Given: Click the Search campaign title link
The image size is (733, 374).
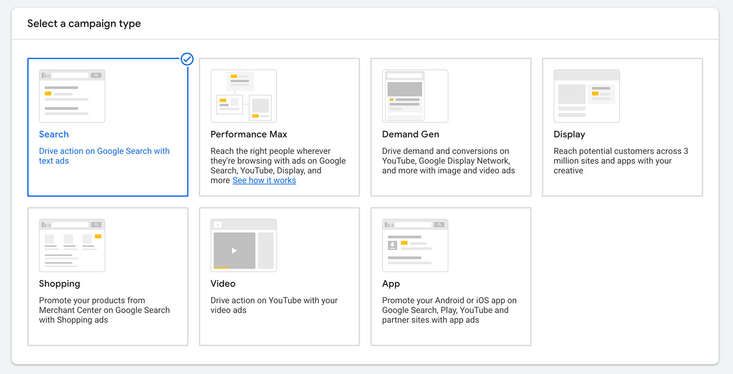Looking at the screenshot, I should point(54,134).
